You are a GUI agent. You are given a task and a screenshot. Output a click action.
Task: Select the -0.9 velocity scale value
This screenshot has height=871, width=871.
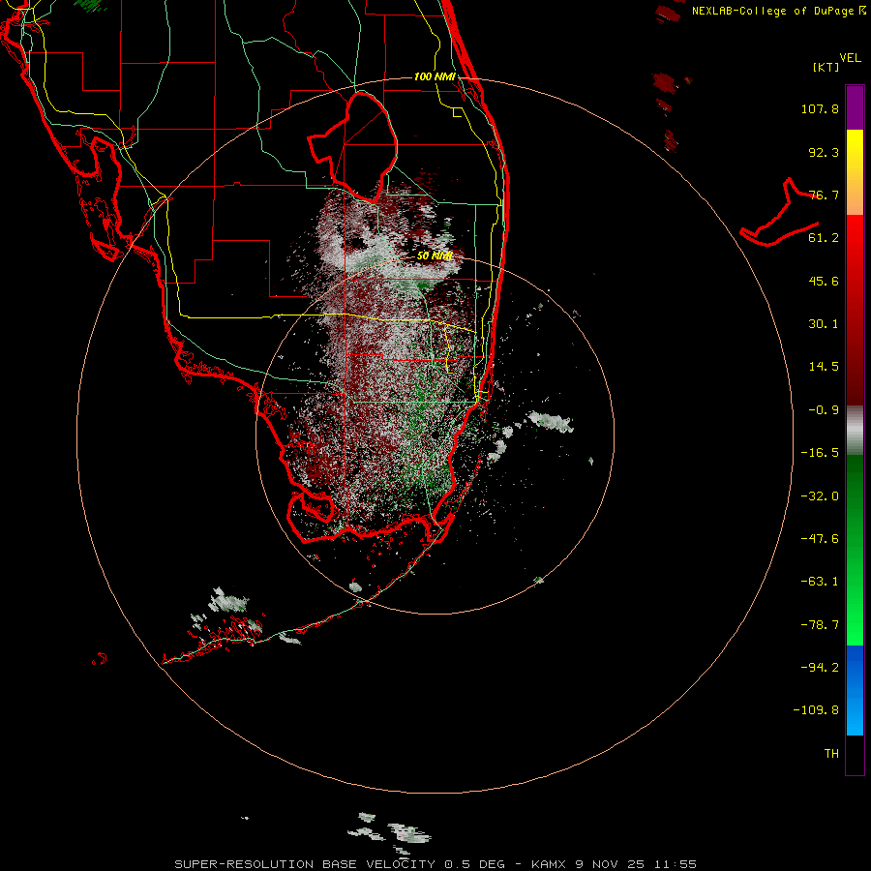824,410
